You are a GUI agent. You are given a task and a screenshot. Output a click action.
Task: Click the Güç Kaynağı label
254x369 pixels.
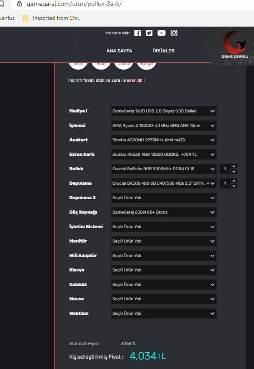click(x=83, y=212)
